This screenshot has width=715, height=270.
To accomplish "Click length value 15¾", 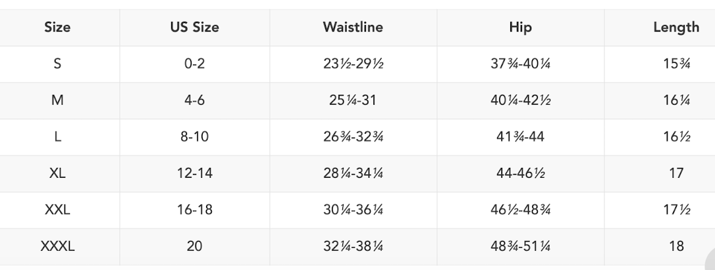I will [x=676, y=65].
